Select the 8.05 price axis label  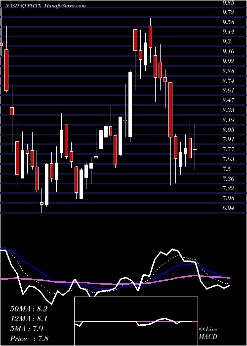coord(228,130)
